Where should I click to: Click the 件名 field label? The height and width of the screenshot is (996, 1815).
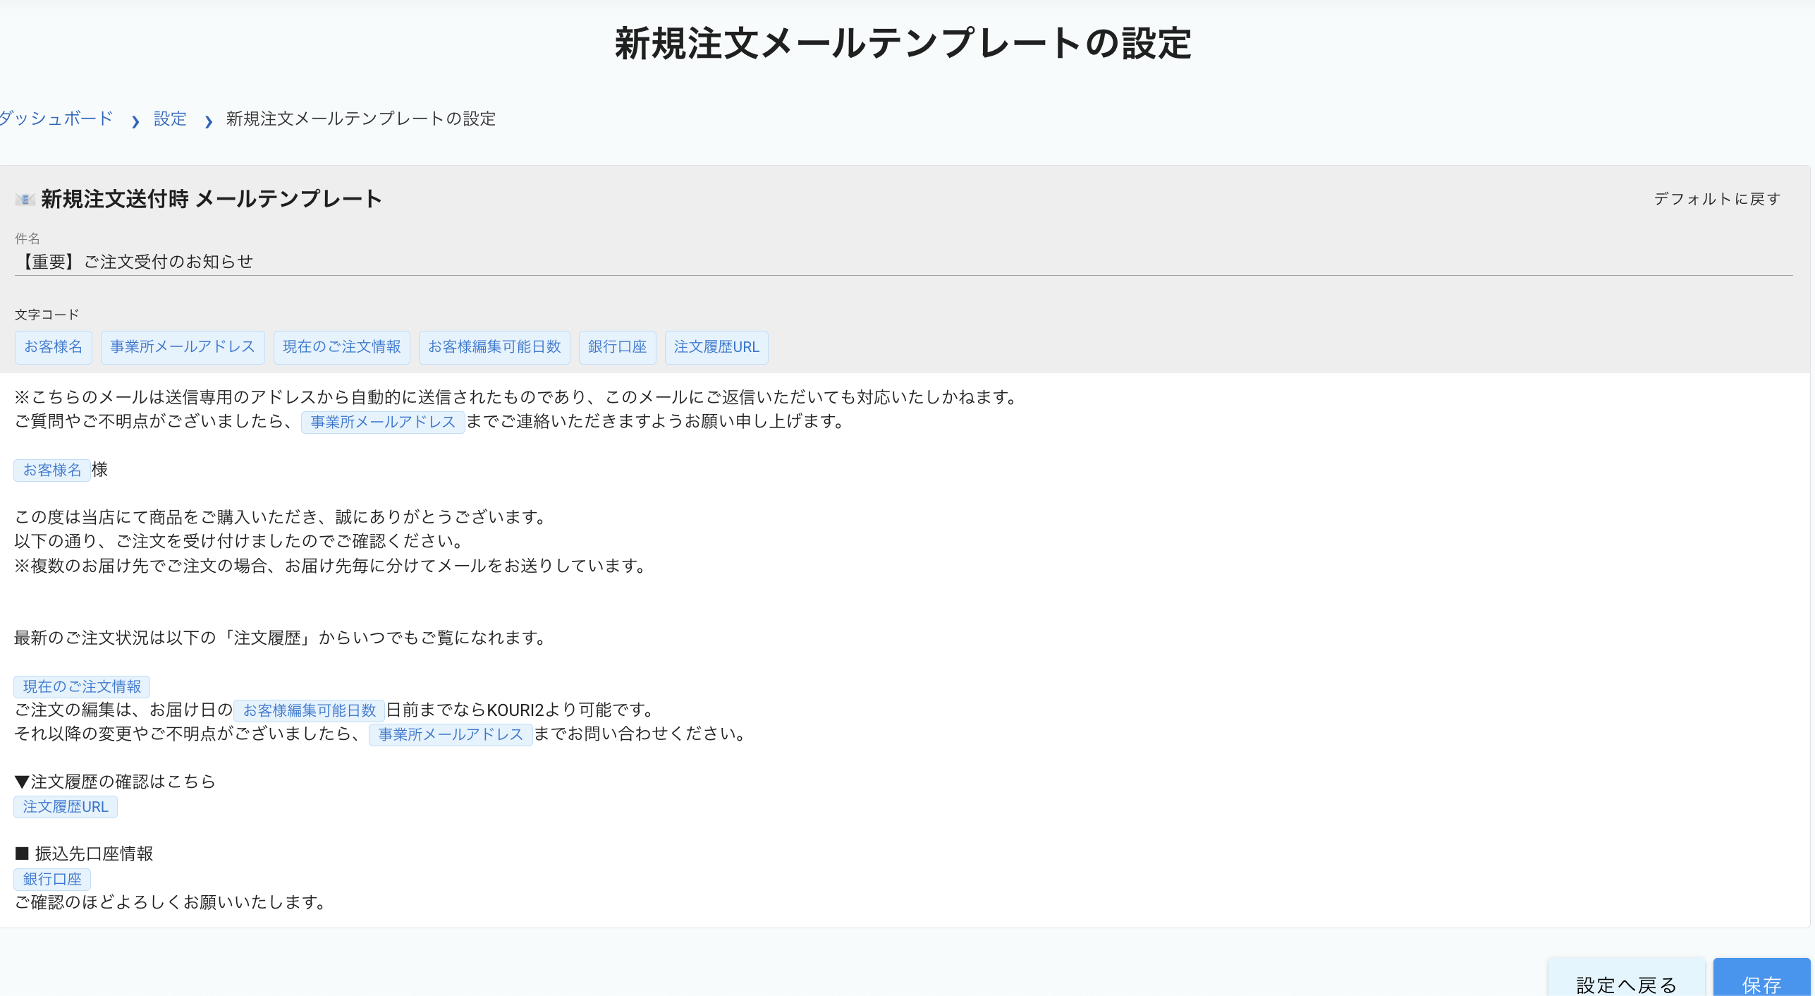click(28, 238)
